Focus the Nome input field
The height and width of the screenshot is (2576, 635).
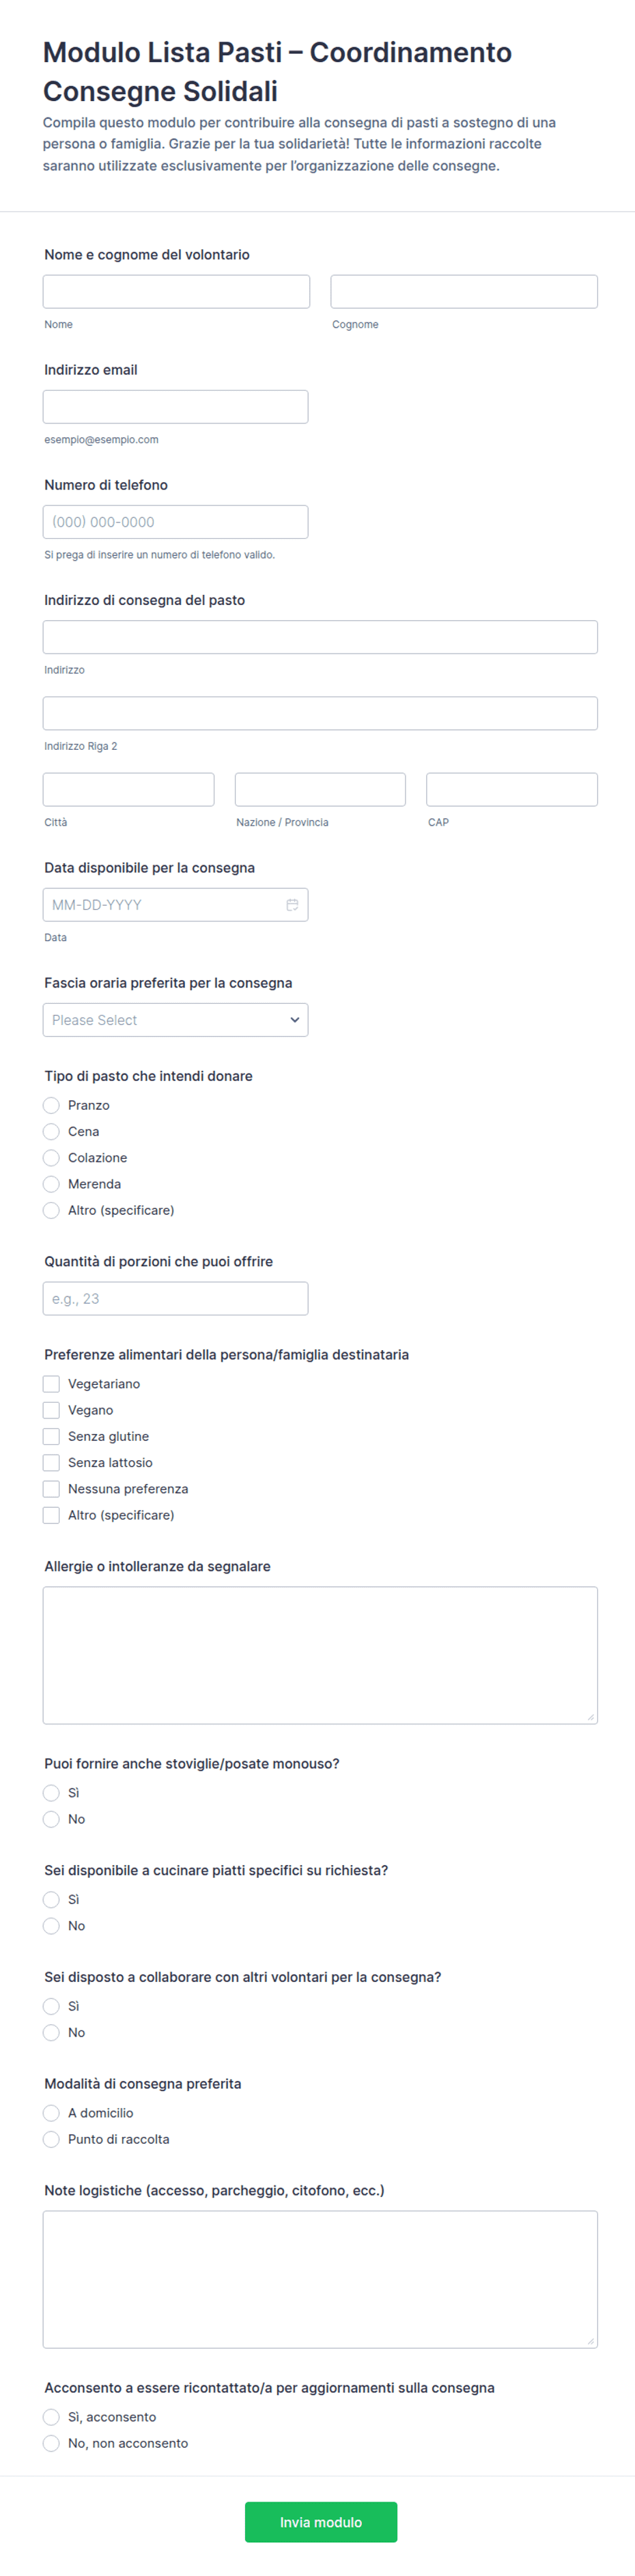(176, 292)
